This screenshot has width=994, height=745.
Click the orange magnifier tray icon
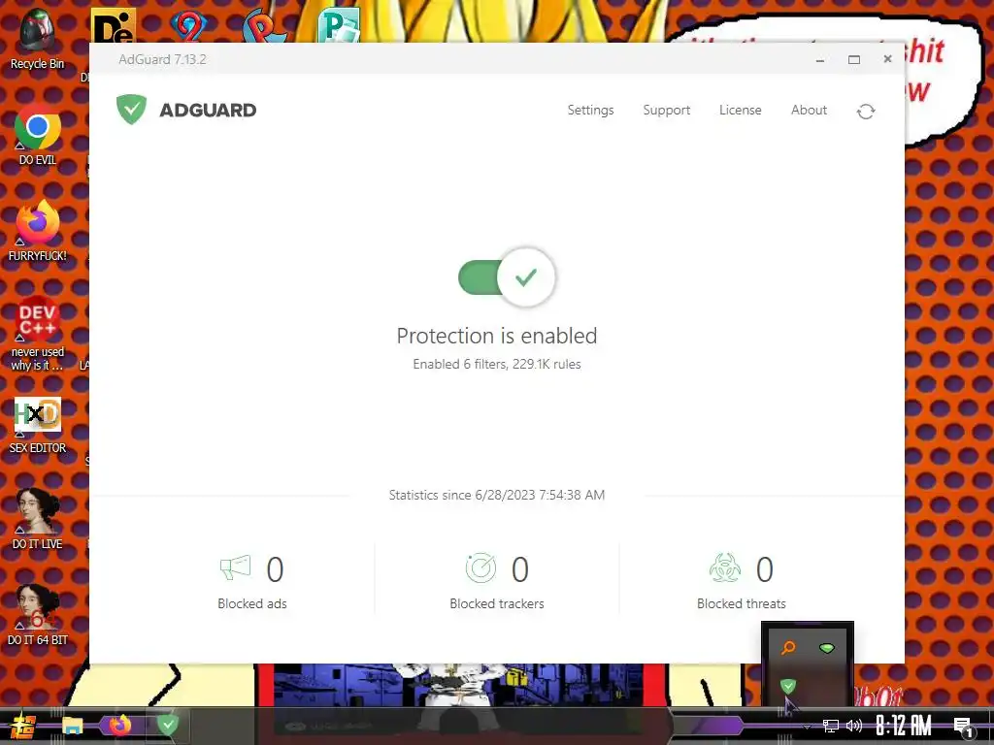click(x=788, y=648)
